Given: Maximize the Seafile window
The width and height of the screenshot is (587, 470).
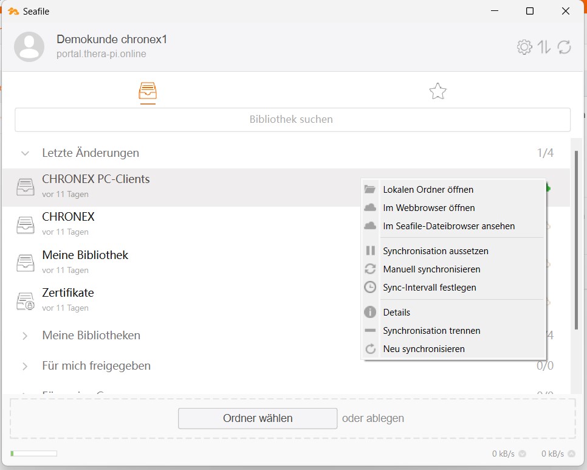Looking at the screenshot, I should coord(530,11).
